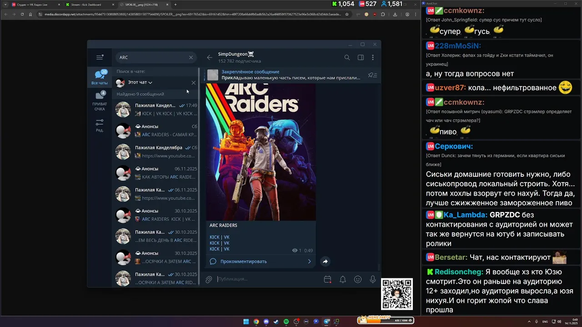Record a voice message with microphone
The image size is (582, 327).
373,279
